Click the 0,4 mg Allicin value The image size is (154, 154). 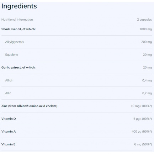point(147,80)
